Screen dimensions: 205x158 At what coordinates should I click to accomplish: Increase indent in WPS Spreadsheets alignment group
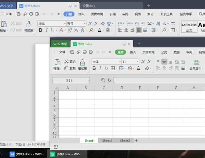pos(183,62)
